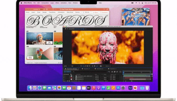The height and width of the screenshot is (101, 177).
Task: Open Mode dropdown for Illustration_anim layer
Action: [x=98, y=76]
